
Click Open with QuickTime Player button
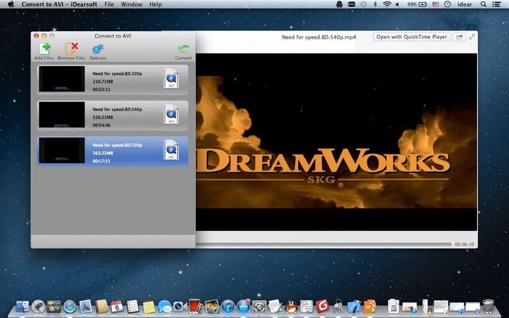(412, 37)
